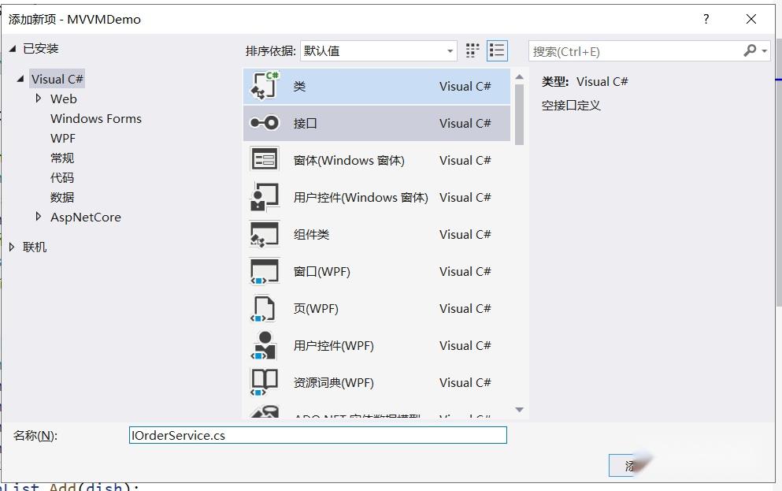Select the 接口 (Interface) template icon
782x491 pixels.
pyautogui.click(x=264, y=123)
